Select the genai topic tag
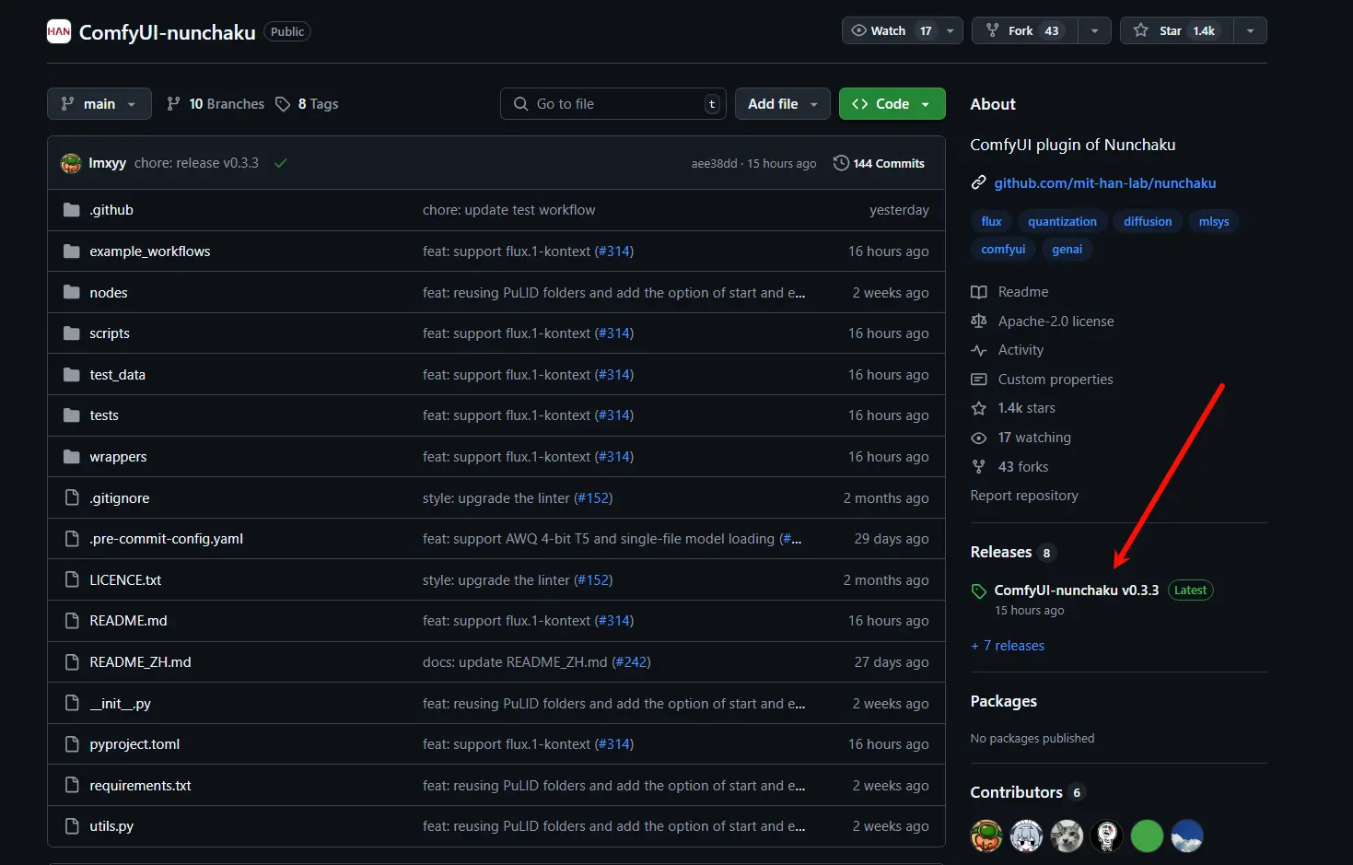Viewport: 1353px width, 865px height. tap(1067, 249)
